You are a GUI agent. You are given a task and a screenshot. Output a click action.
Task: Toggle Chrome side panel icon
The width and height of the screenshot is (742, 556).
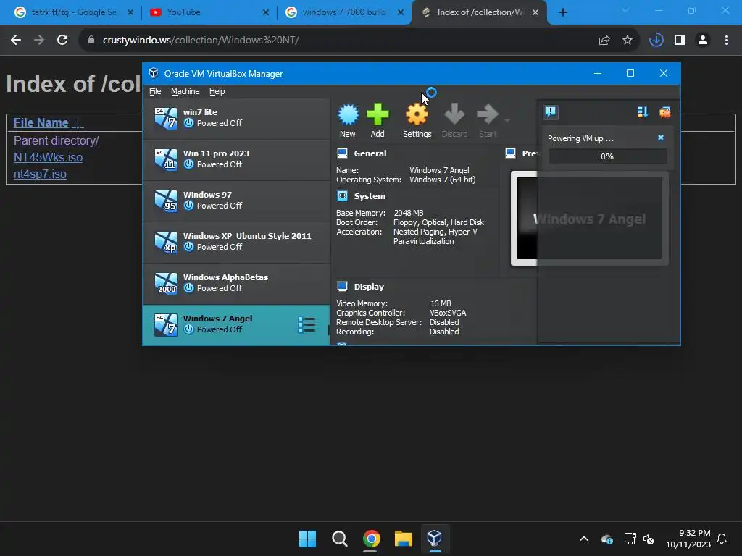pos(680,41)
